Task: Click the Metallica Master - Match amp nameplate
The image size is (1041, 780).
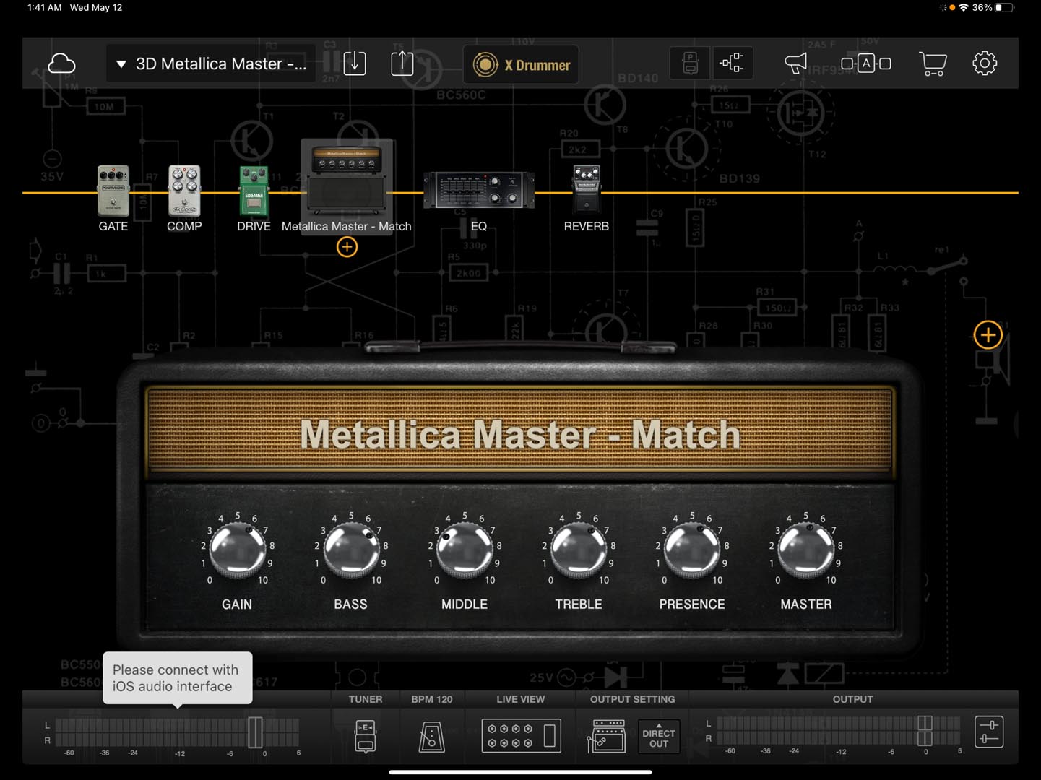Action: [521, 435]
